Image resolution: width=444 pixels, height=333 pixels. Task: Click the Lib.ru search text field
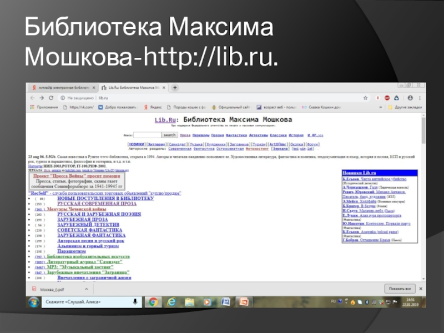(147, 135)
